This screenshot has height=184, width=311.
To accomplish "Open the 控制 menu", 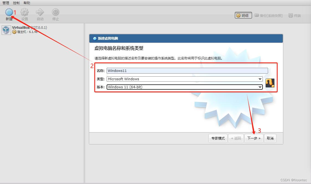I will click(16, 3).
